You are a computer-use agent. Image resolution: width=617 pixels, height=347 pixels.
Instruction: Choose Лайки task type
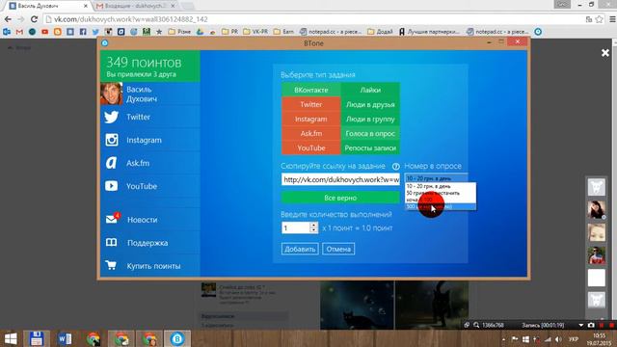(370, 90)
